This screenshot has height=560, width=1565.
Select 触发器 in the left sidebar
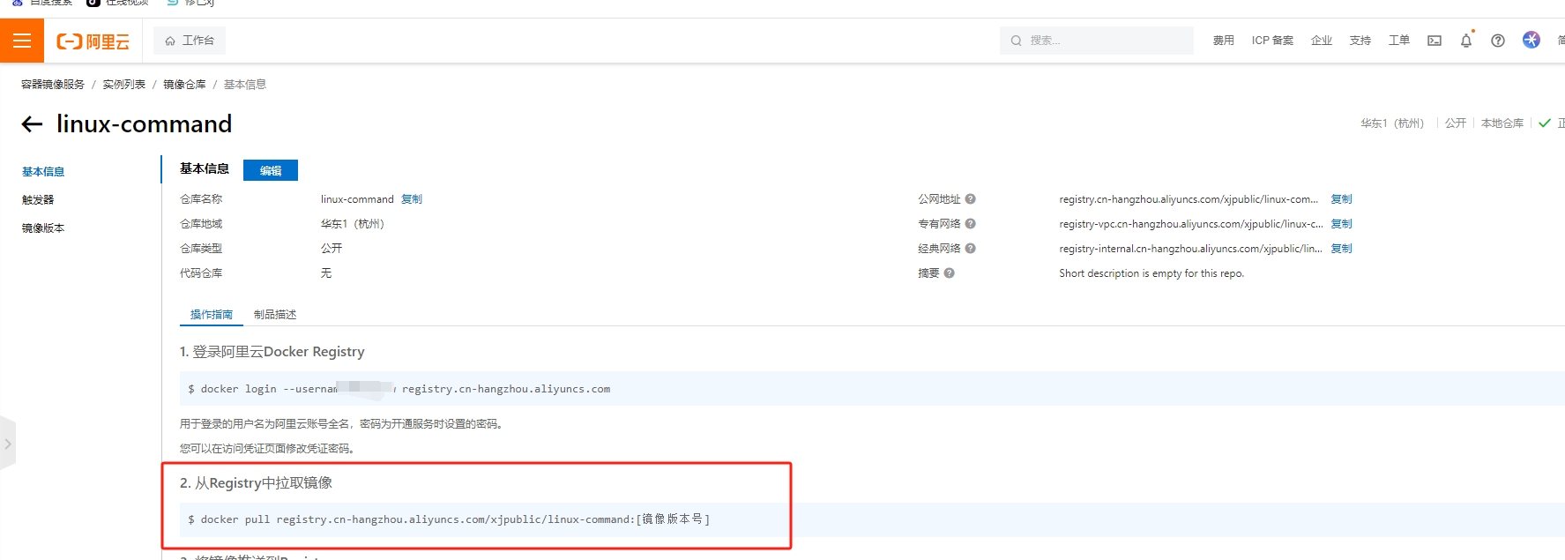coord(38,200)
